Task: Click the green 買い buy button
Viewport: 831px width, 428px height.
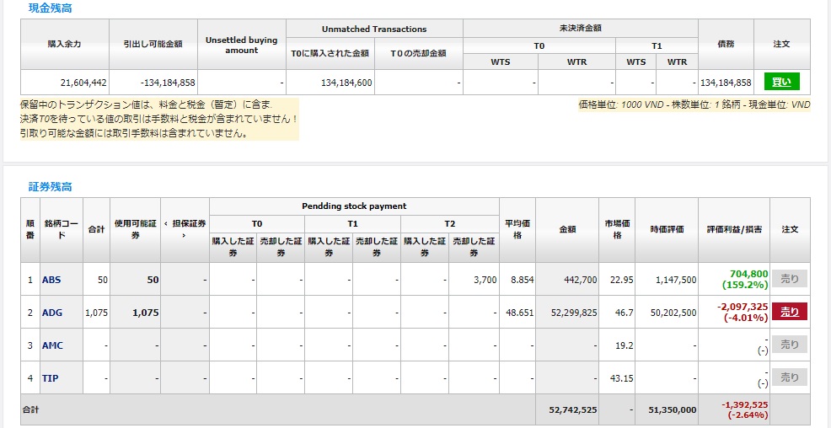Action: 781,82
